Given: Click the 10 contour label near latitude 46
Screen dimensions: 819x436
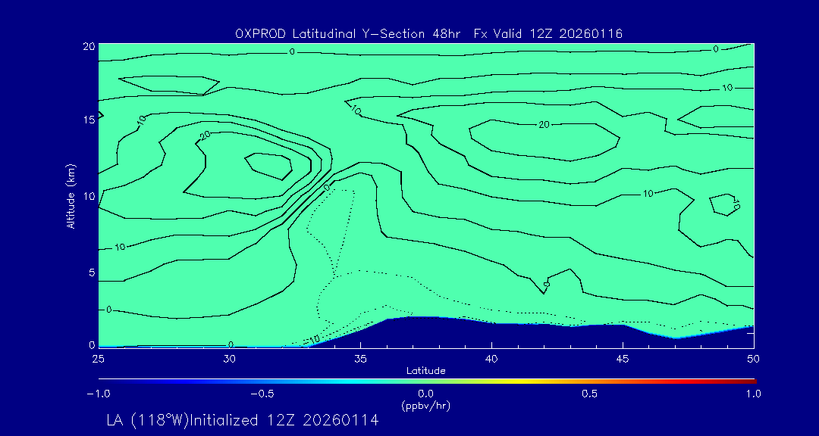Looking at the screenshot, I should pos(648,194).
